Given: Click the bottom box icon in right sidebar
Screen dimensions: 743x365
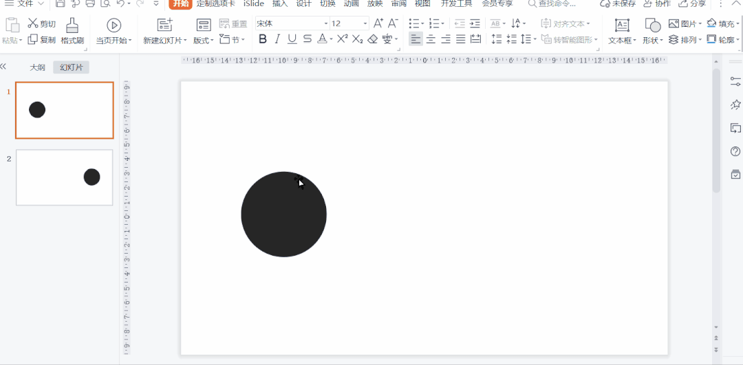Looking at the screenshot, I should [x=735, y=174].
